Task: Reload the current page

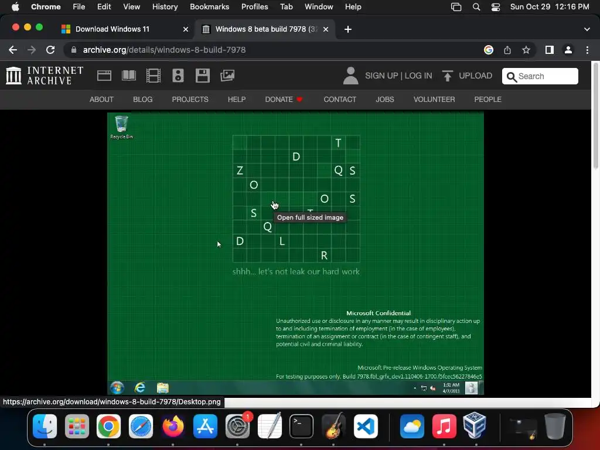Action: 50,50
